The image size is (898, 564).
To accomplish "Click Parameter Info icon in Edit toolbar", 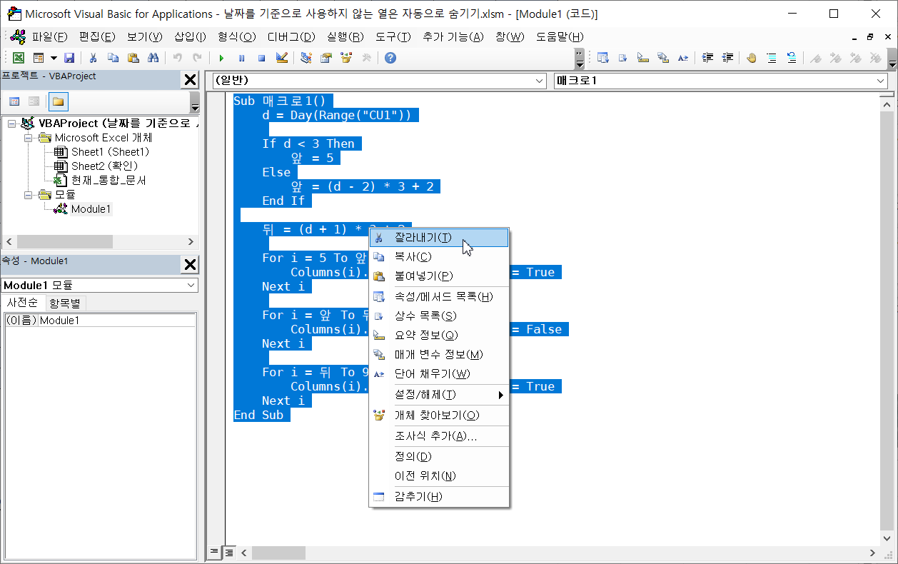I will click(662, 58).
